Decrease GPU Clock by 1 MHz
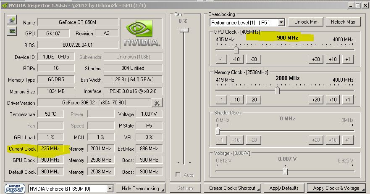 [221, 59]
